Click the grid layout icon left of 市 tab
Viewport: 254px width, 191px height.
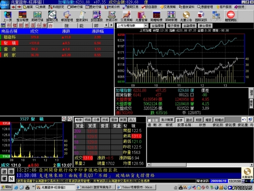(x=3, y=25)
